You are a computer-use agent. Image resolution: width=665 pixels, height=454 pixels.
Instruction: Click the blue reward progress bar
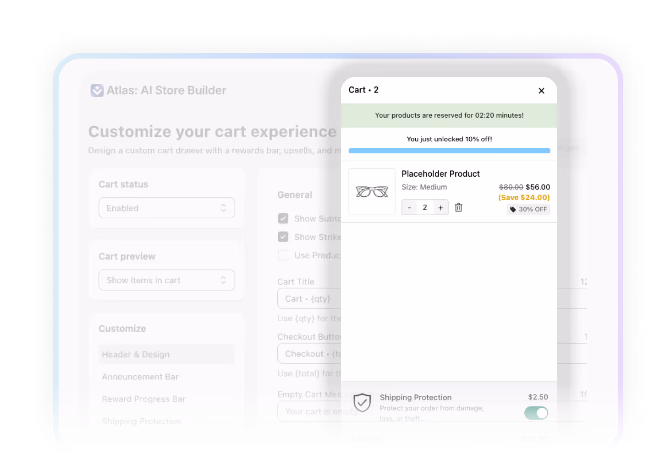[x=449, y=151]
